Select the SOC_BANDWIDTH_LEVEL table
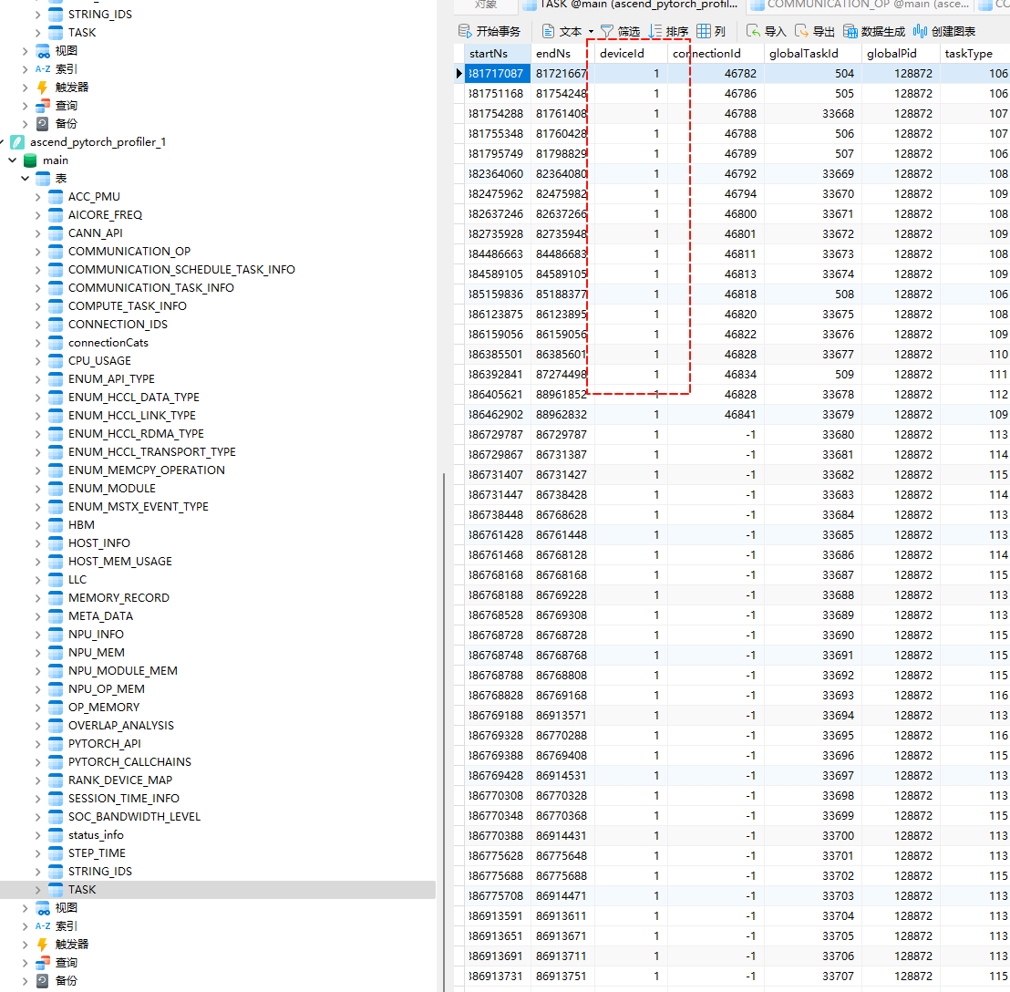This screenshot has width=1010, height=992. [135, 817]
